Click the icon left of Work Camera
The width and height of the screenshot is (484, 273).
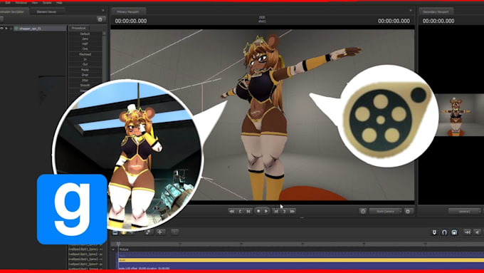click(363, 211)
